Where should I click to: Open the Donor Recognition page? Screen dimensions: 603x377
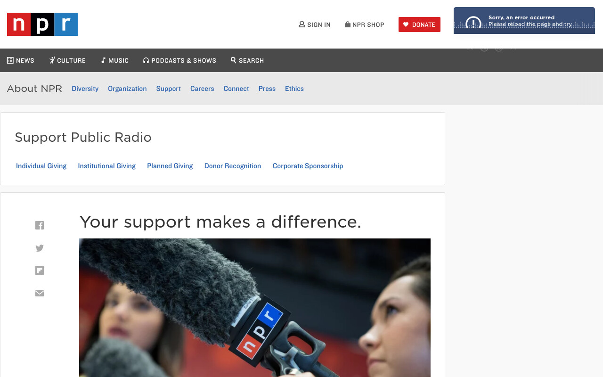pyautogui.click(x=233, y=166)
